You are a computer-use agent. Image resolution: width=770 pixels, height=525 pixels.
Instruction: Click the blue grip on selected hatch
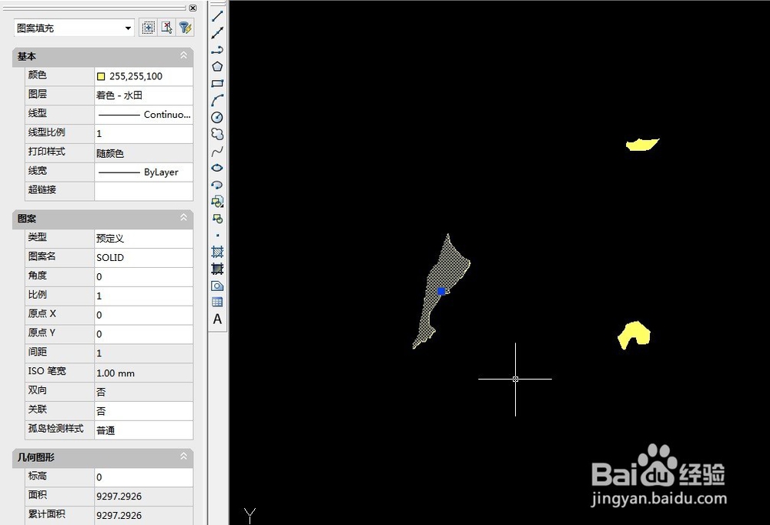[x=441, y=291]
